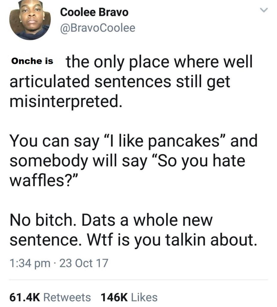Screen dimensions: 277x307
Task: Click the words "the only place where well"
Action: 159,61
